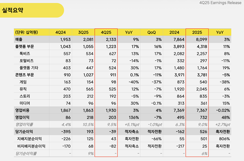Screen dimensions: 244x161
Task: Select 플랫폼 기타 4Q25 value 524
Action: pyautogui.click(x=112, y=68)
